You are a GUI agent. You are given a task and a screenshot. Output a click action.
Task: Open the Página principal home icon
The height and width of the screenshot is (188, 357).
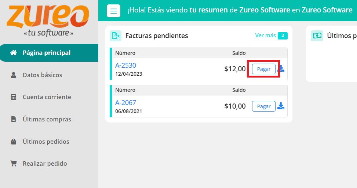[x=14, y=53]
